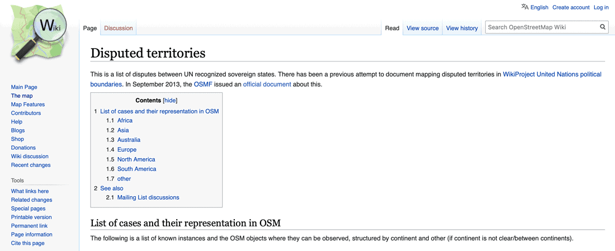
Task: Open the View source tab
Action: 423,29
